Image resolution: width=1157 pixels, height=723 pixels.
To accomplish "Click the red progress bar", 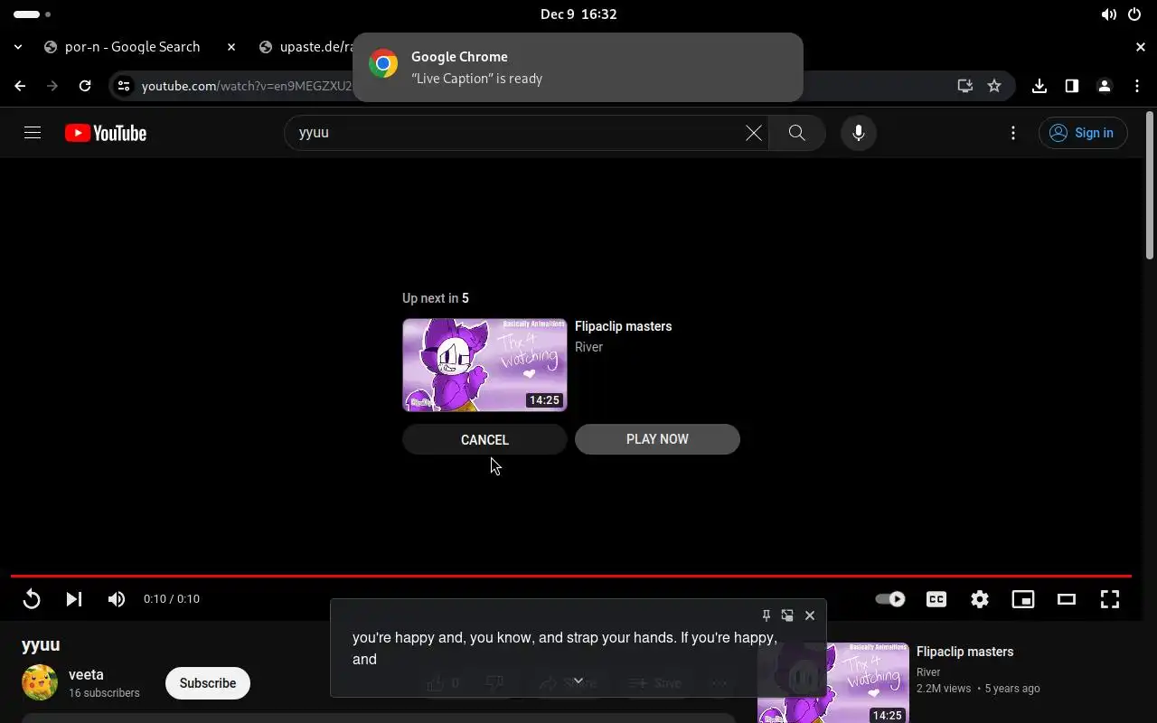I will click(x=570, y=576).
